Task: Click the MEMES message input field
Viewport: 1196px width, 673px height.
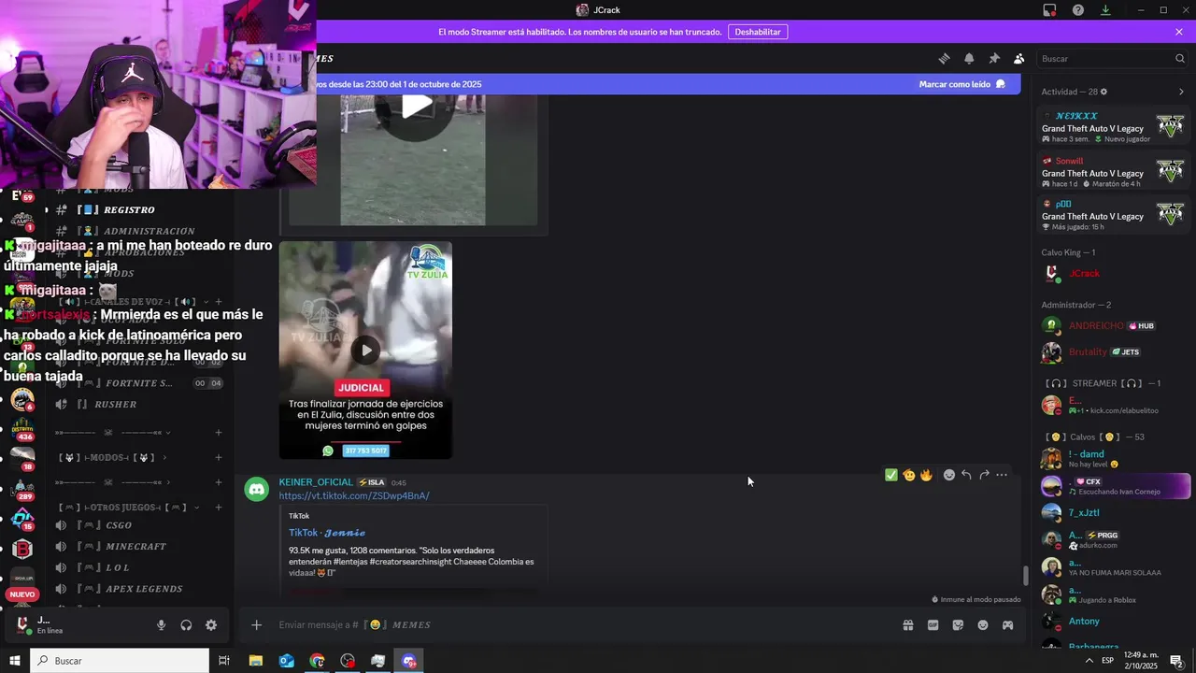Action: pos(579,624)
